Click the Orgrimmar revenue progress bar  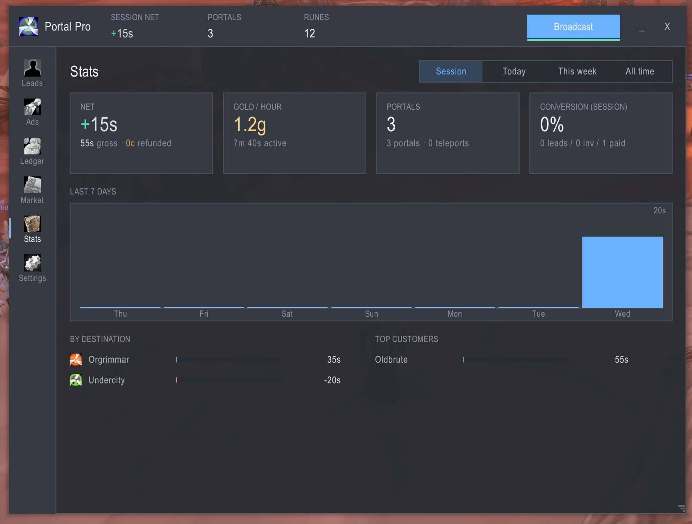pyautogui.click(x=229, y=360)
